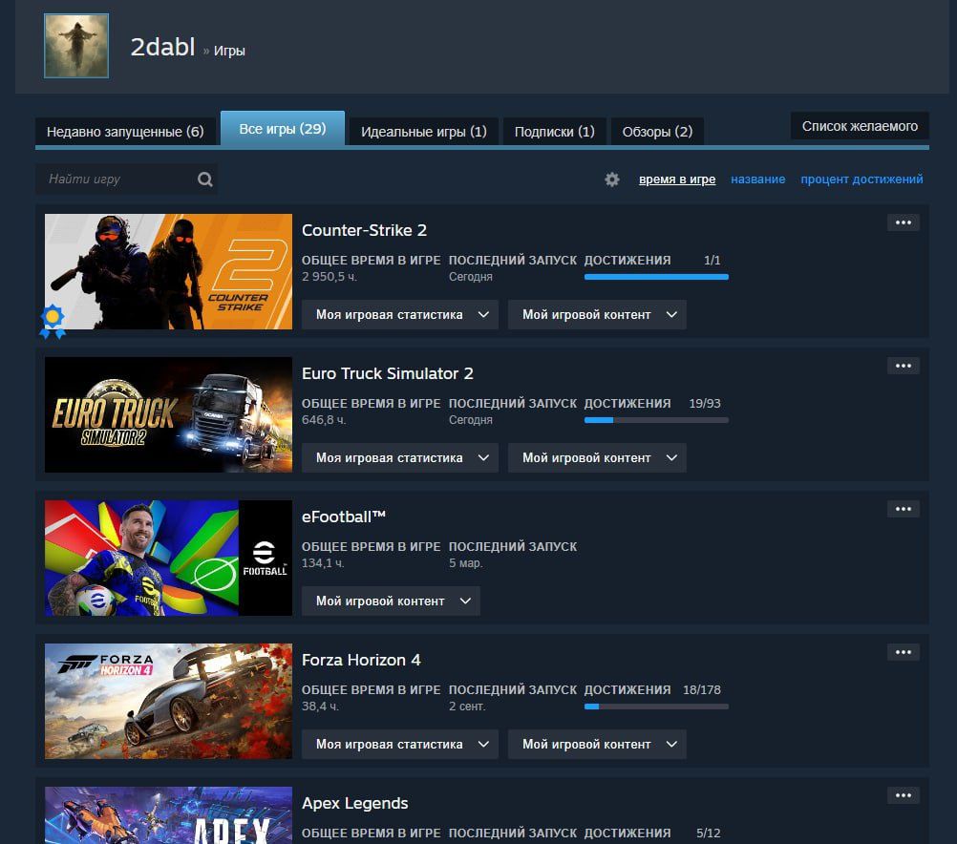Open the Counter-Strike 2 title

(365, 230)
